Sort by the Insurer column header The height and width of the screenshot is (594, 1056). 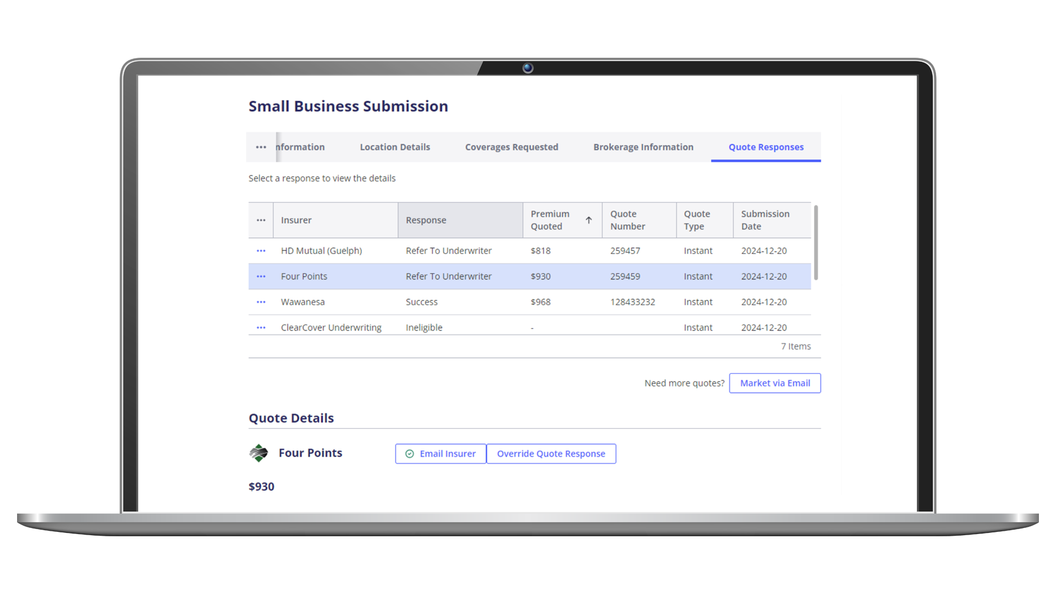click(296, 221)
